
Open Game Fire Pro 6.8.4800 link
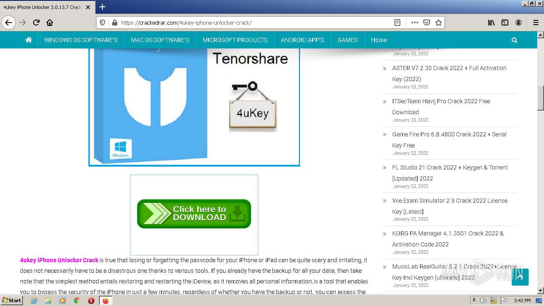pos(449,140)
